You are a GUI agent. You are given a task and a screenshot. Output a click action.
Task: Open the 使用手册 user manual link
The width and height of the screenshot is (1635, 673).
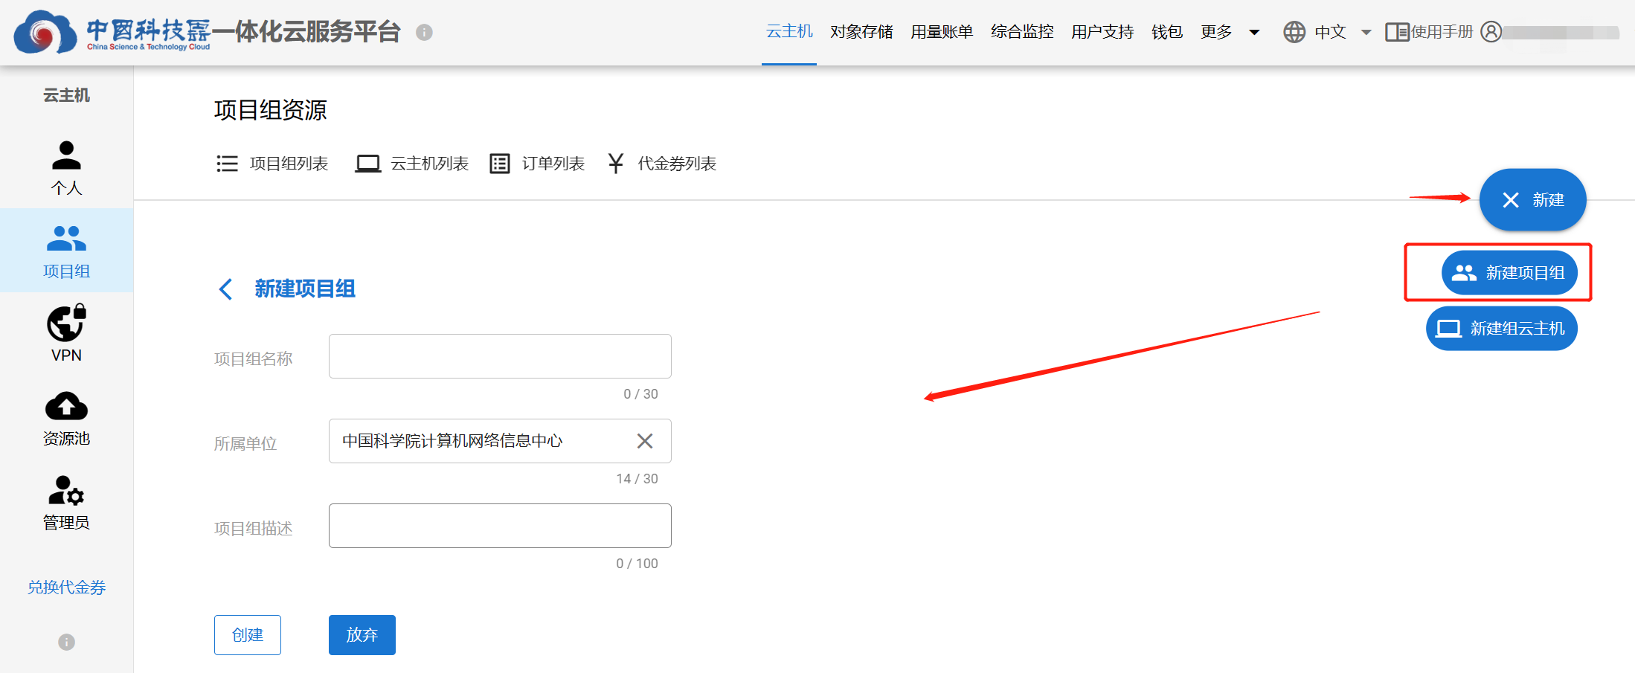1429,32
